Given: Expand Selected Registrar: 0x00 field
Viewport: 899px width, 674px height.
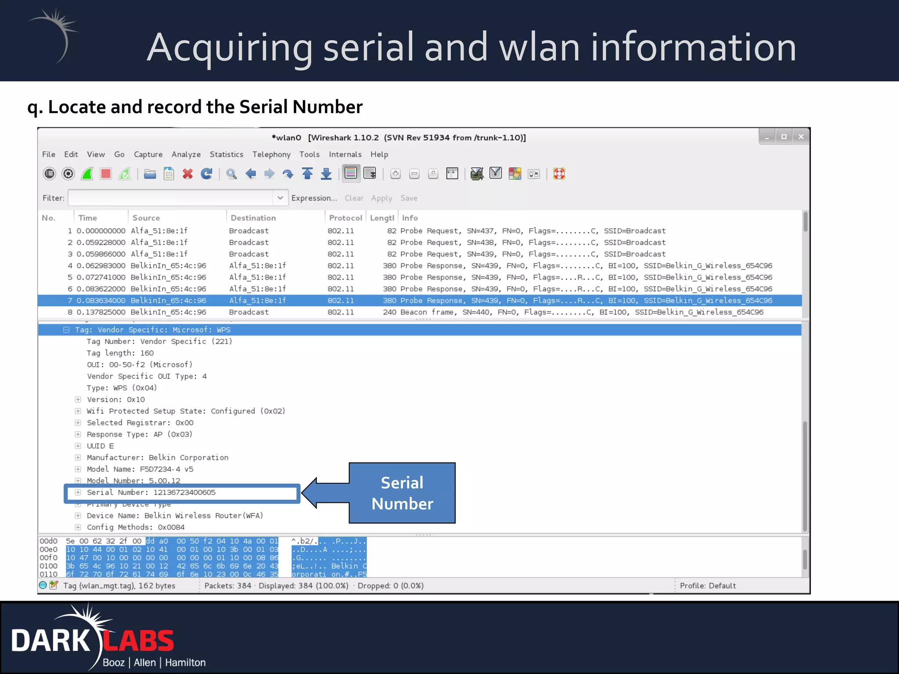Looking at the screenshot, I should (78, 423).
